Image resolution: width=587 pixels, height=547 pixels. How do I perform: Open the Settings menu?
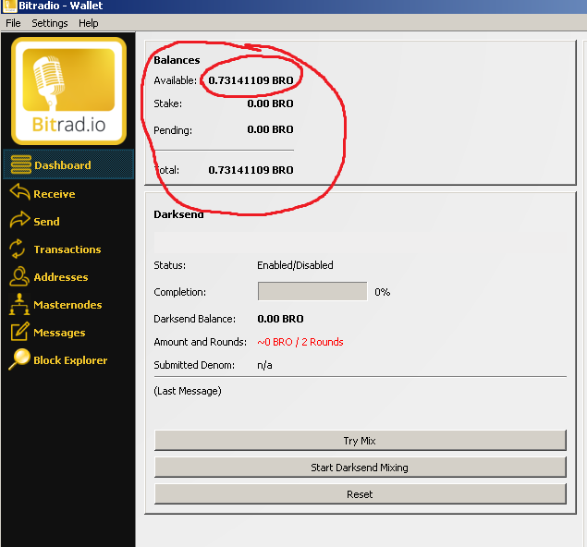pos(49,23)
